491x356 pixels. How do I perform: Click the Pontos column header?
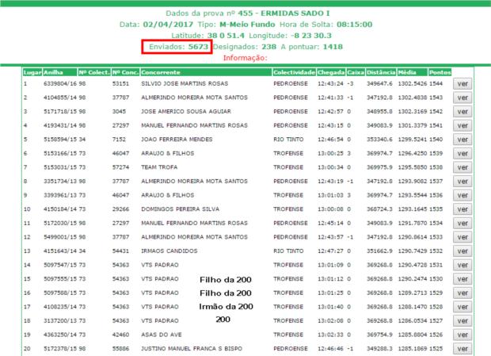coord(439,71)
